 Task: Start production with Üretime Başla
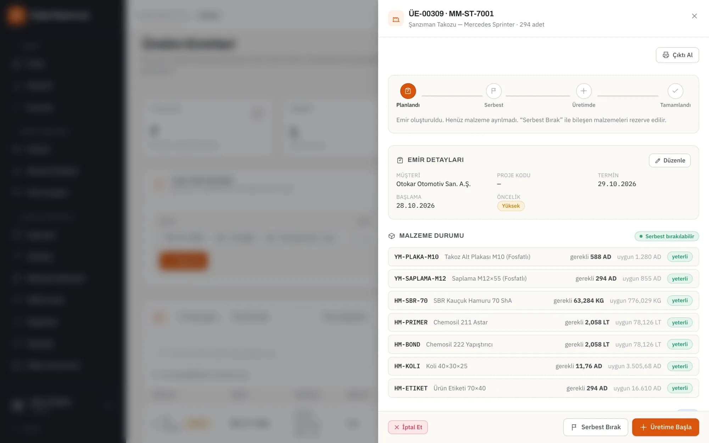click(x=665, y=427)
